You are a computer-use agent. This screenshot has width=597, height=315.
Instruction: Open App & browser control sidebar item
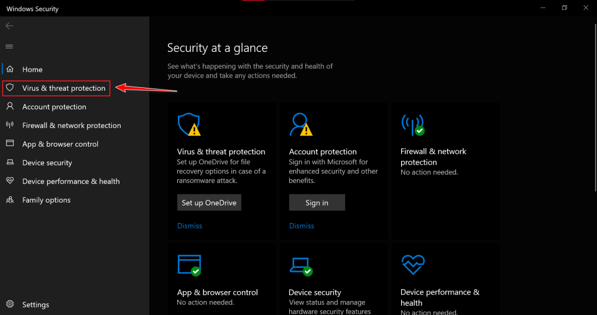pos(60,144)
